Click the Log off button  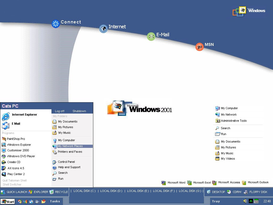[59, 111]
